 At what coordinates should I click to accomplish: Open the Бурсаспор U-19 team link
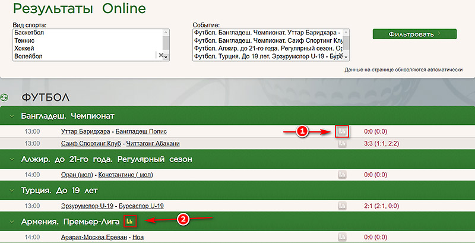[141, 206]
